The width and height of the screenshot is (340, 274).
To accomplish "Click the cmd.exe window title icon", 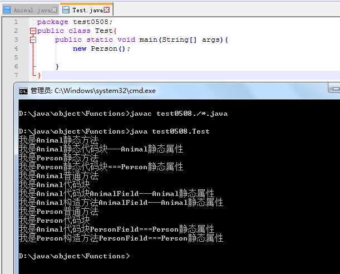I will point(23,91).
